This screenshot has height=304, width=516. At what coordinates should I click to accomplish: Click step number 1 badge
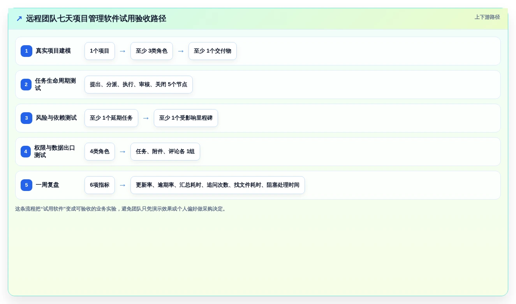click(26, 51)
